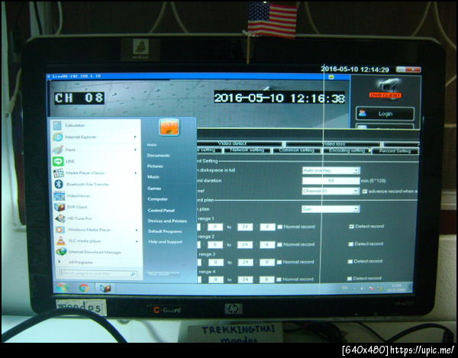
Task: Enable Detect record for time range 3
Action: pyautogui.click(x=350, y=261)
